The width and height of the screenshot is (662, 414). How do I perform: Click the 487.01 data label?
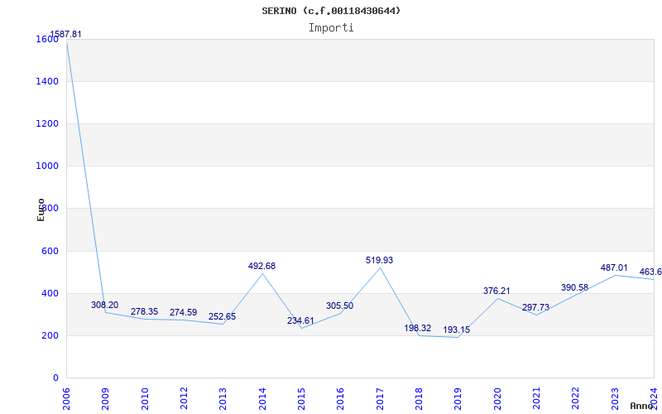click(x=614, y=267)
